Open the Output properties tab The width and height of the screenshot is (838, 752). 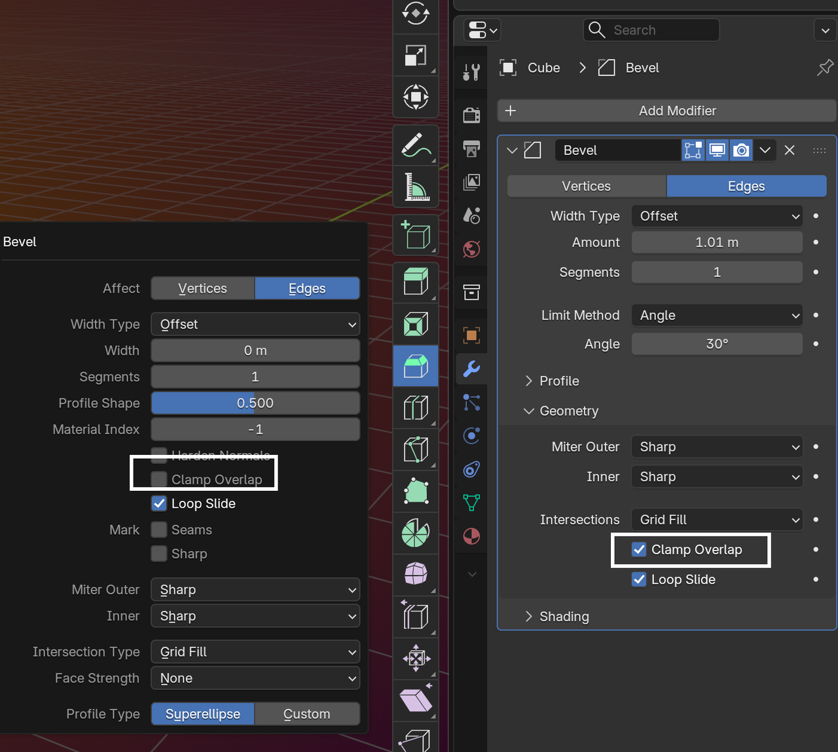tap(471, 149)
